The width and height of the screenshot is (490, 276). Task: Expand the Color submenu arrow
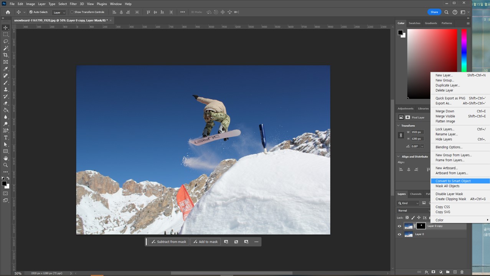pos(488,220)
